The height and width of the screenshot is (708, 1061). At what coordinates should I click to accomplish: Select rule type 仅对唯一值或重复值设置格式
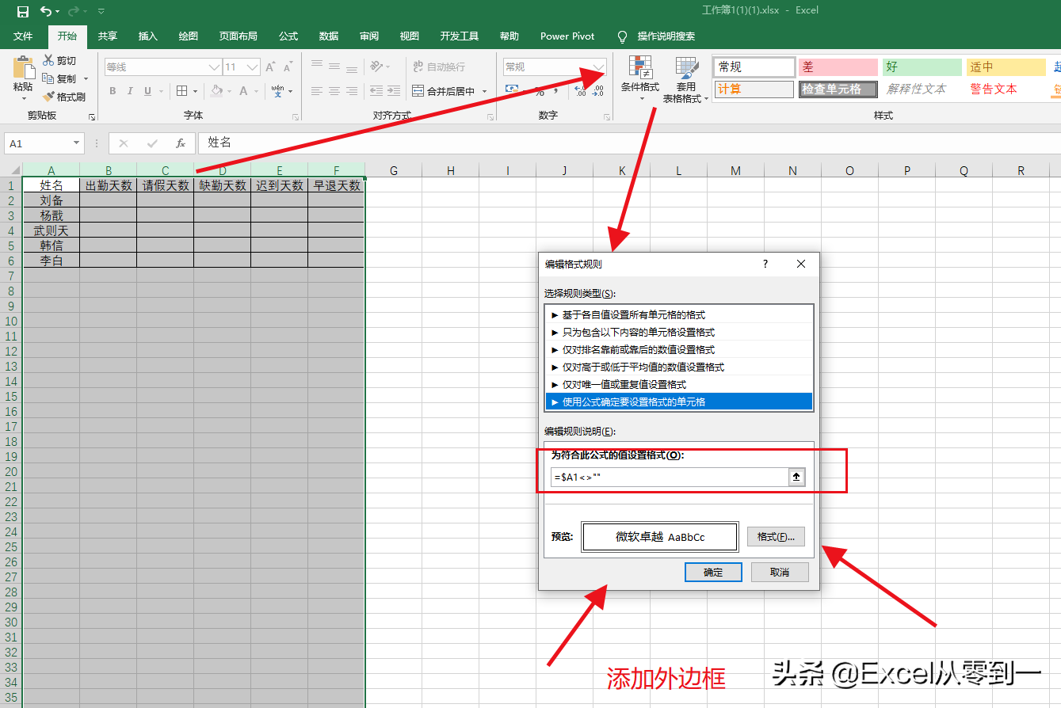pyautogui.click(x=680, y=384)
